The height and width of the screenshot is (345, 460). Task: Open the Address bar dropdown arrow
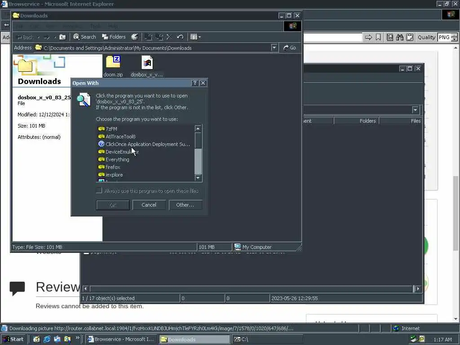[x=274, y=48]
